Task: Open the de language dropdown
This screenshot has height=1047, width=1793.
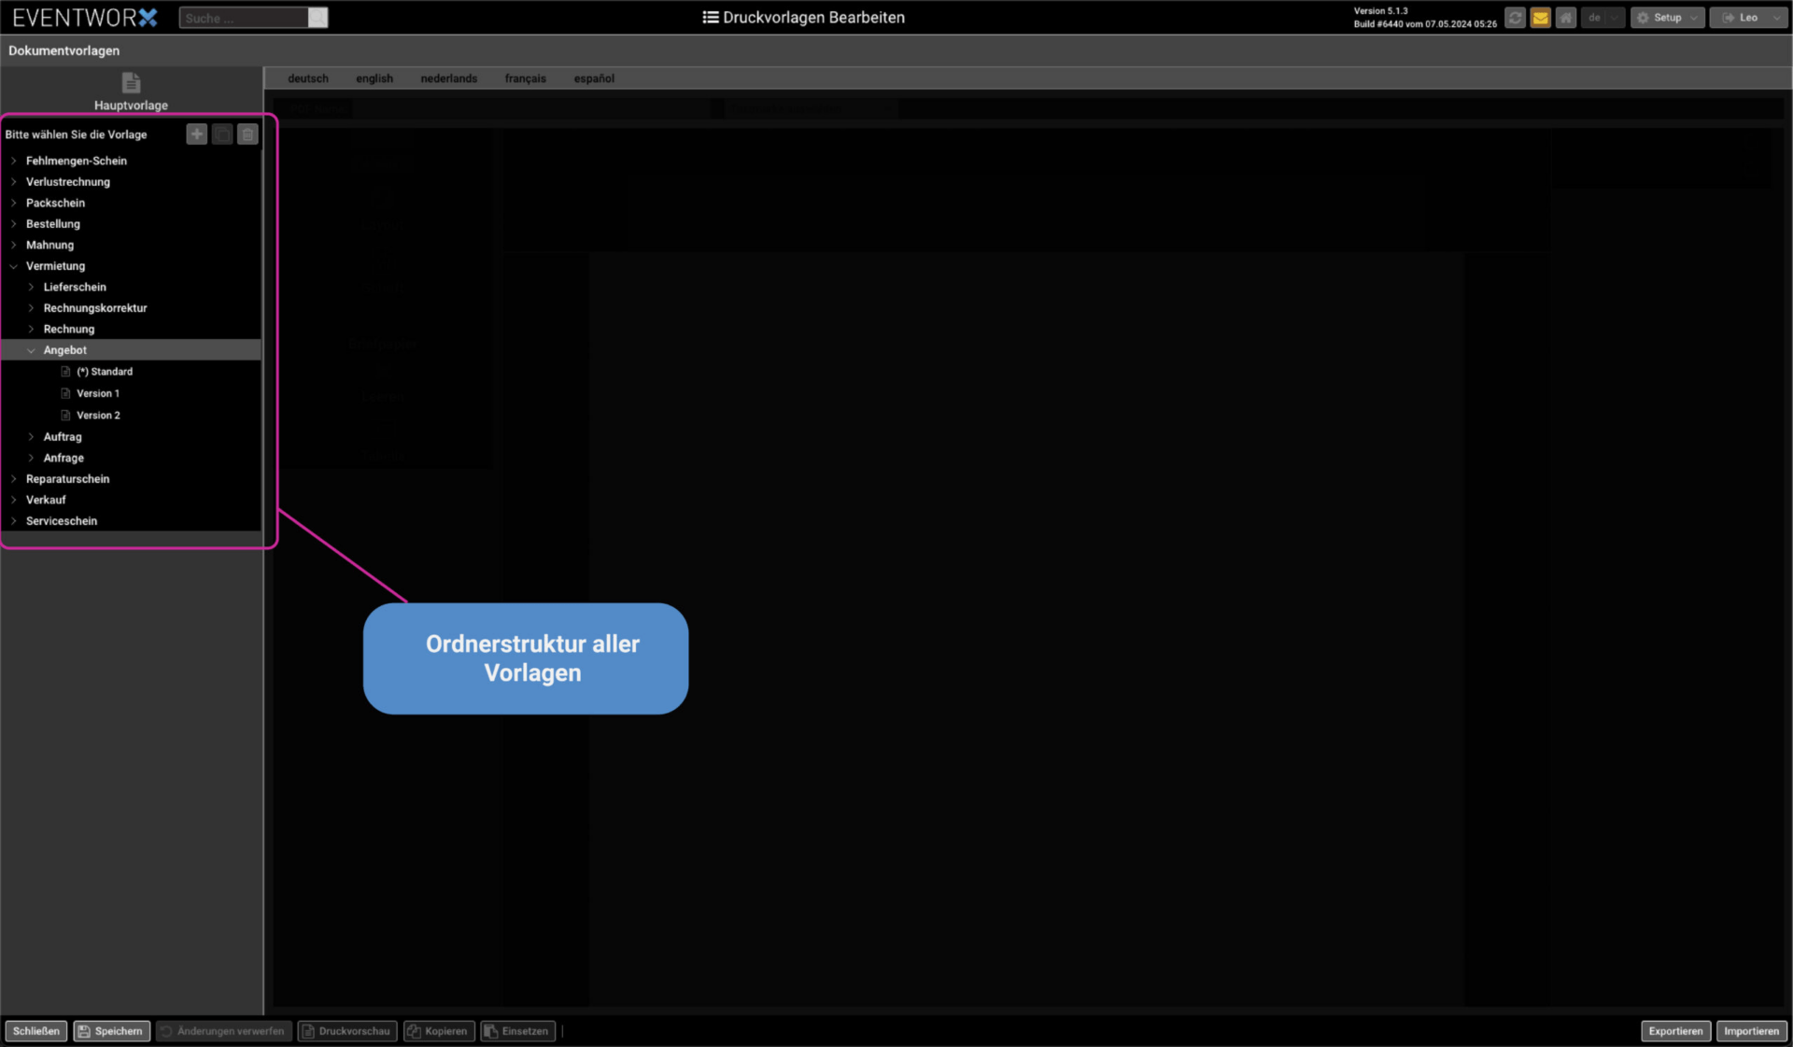Action: tap(1602, 18)
